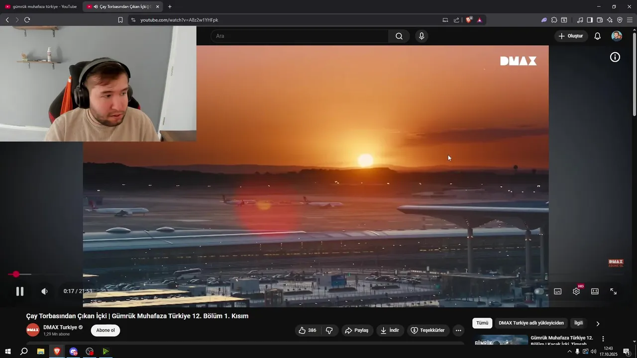Select the İlgili filter chip
Screen dimensions: 637x358
click(579, 323)
